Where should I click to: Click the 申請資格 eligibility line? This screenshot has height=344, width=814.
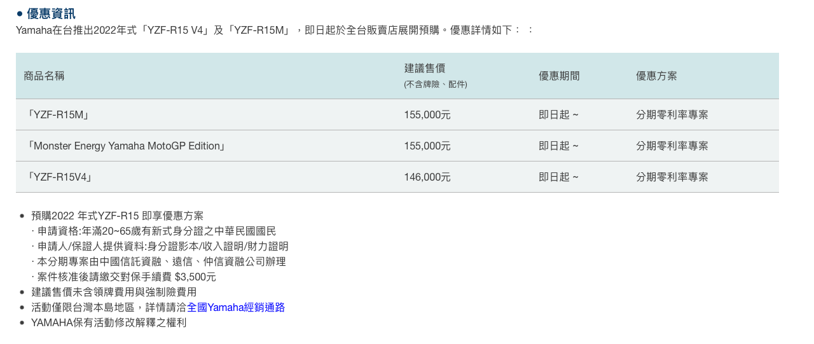point(154,231)
